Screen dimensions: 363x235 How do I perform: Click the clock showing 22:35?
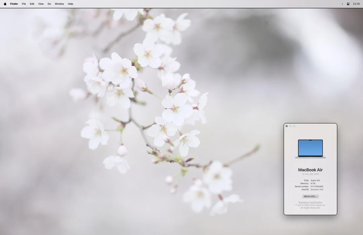[x=356, y=4]
